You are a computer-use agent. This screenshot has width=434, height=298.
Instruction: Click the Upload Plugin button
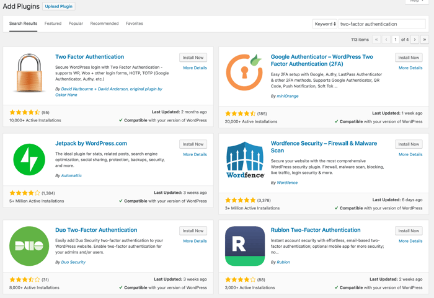tap(59, 6)
